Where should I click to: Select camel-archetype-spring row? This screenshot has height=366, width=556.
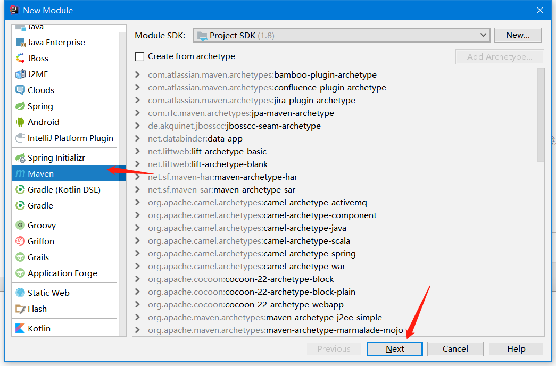tap(335, 254)
